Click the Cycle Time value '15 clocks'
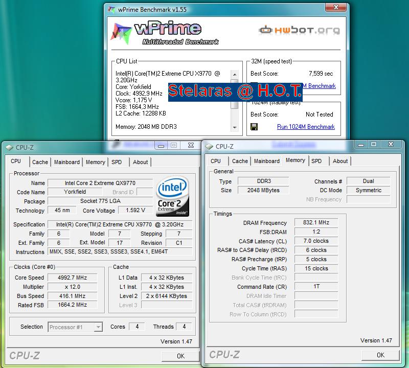Image resolution: width=409 pixels, height=368 pixels. pos(316,268)
